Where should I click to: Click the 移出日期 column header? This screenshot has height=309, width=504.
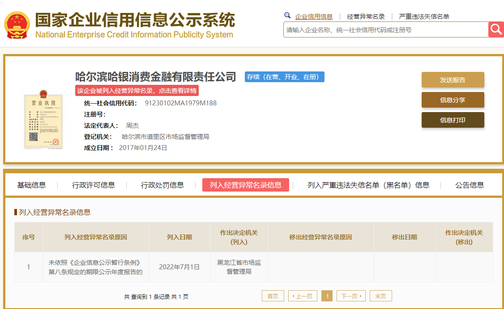[x=405, y=237]
